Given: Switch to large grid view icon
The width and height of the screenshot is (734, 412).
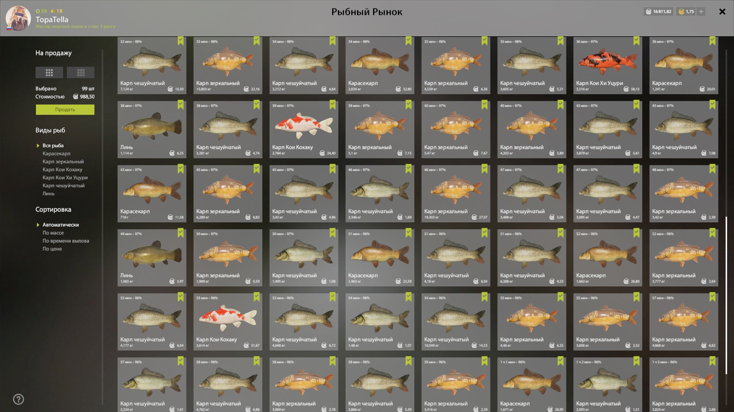Looking at the screenshot, I should click(49, 72).
